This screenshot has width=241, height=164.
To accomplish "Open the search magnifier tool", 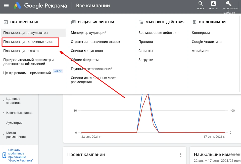I will (x=201, y=4).
